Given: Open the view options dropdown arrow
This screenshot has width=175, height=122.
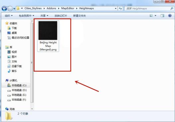Looking at the screenshot, I should click(155, 16).
